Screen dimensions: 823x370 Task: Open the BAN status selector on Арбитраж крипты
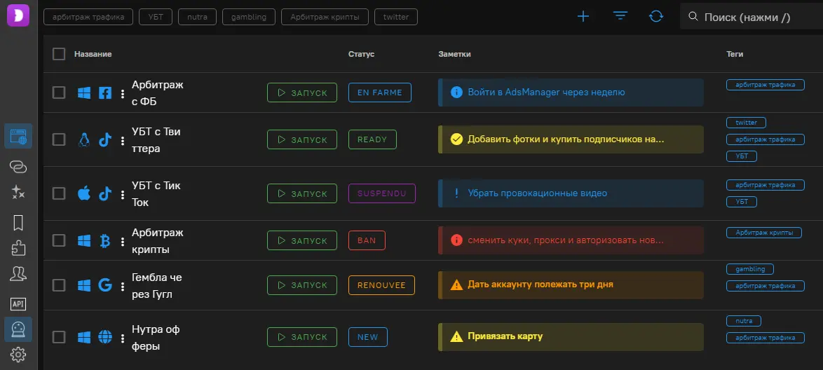coord(367,240)
